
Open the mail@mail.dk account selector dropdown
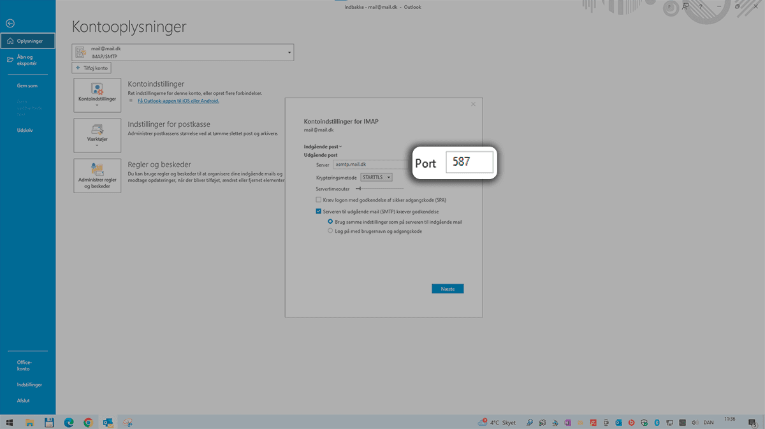coord(184,52)
